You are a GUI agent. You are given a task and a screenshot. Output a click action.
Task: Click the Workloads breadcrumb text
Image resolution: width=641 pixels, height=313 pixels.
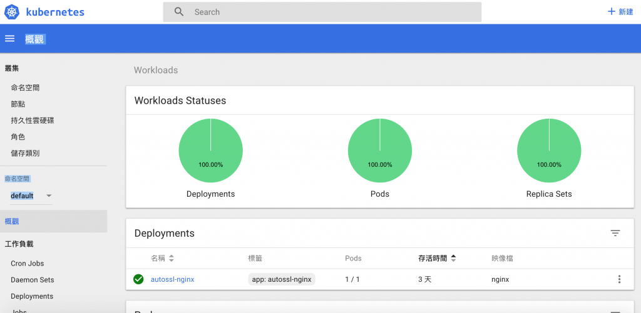156,70
